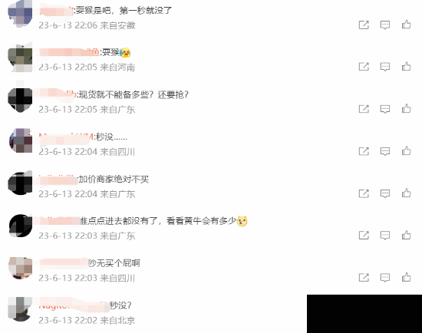
Task: Like the comment '现货就不能备多些？还要抢？'
Action: pyautogui.click(x=406, y=108)
